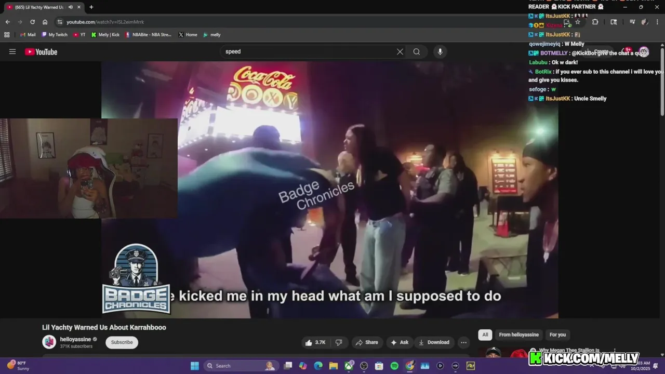
Task: Open File Explorer from taskbar
Action: tap(334, 366)
